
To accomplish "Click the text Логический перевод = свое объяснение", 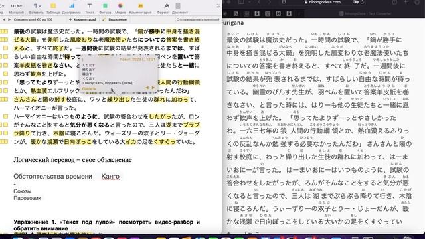I will 72,160.
